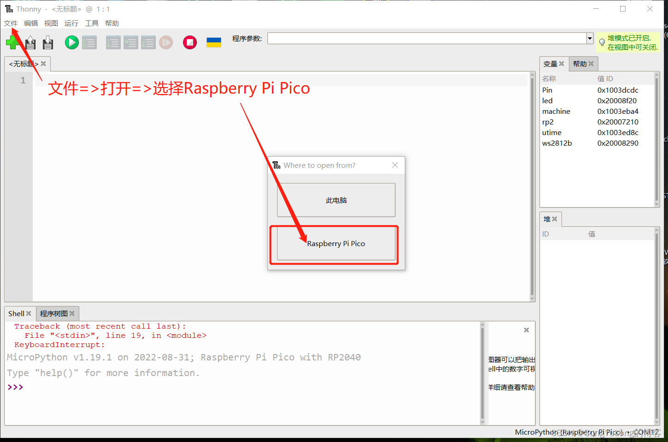Click the Save file toolbar icon
Viewport: 668px width, 442px height.
click(x=48, y=42)
